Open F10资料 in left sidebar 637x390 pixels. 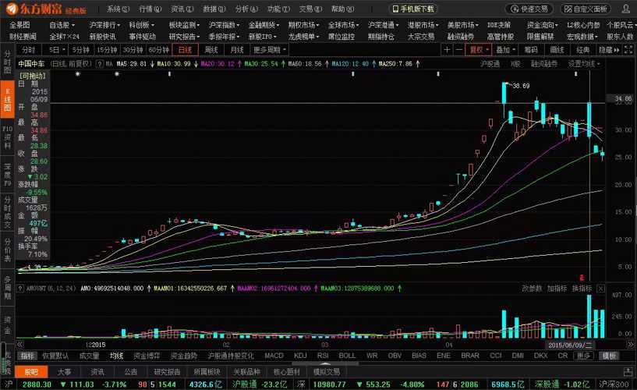[x=7, y=138]
